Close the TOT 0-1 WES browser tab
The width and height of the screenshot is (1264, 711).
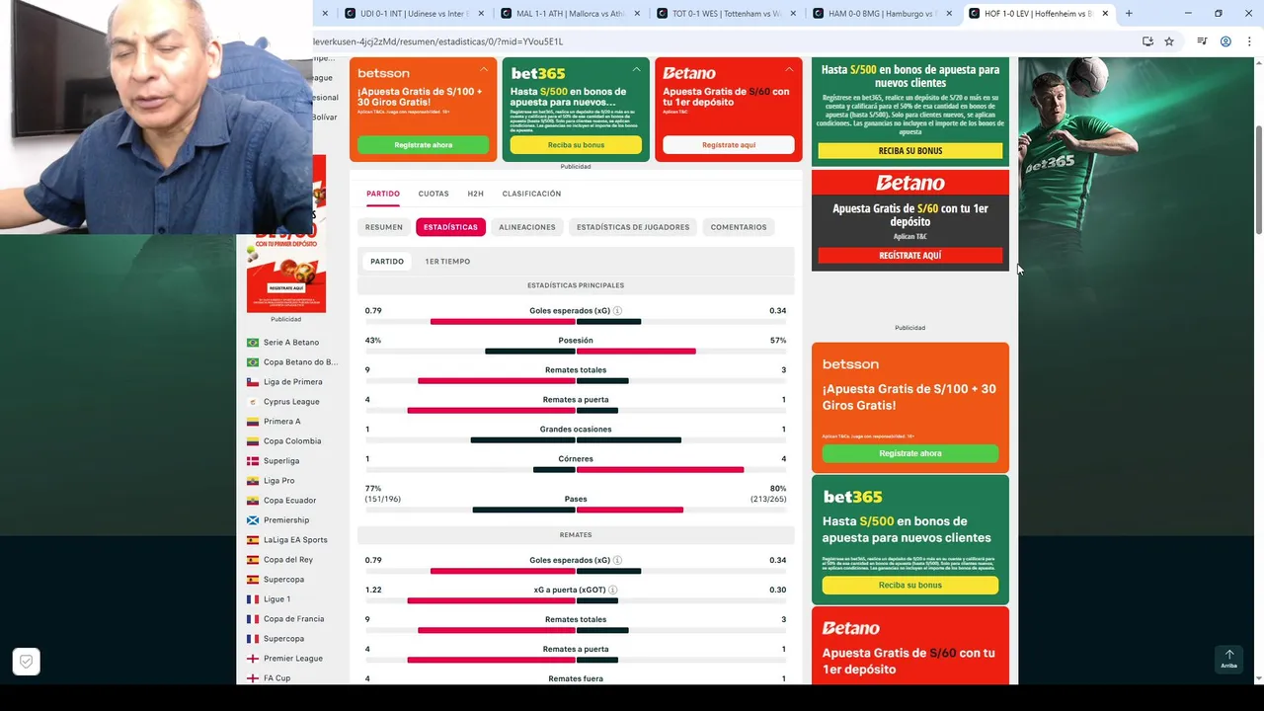click(792, 14)
